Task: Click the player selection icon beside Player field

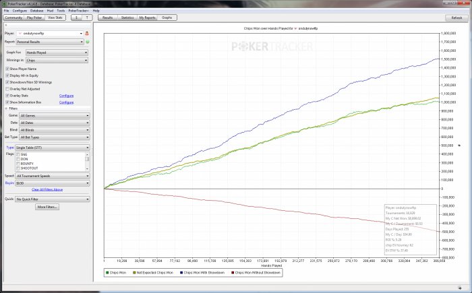Action: point(87,34)
